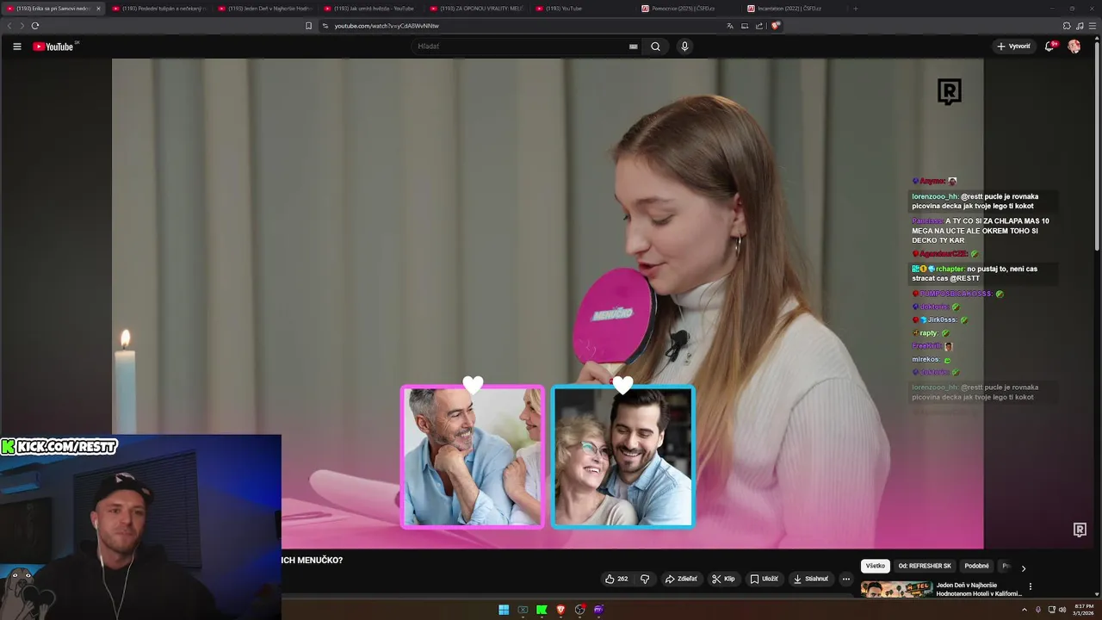Viewport: 1102px width, 620px height.
Task: Open 'Jeden Deň v Najhoršie Hodnotenom Hoteli' thumbnail
Action: click(896, 590)
